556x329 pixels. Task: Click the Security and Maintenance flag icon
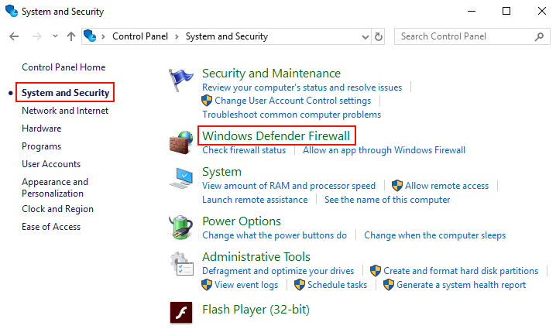pos(181,81)
